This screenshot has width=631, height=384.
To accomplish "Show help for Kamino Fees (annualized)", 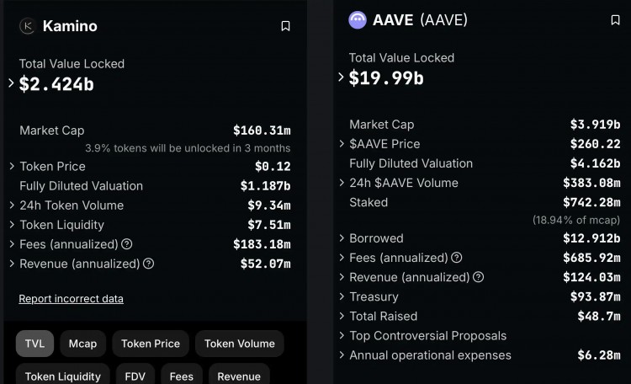I will 126,244.
